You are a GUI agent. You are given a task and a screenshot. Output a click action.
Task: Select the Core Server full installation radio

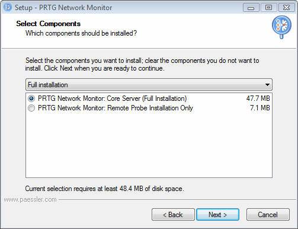point(31,98)
